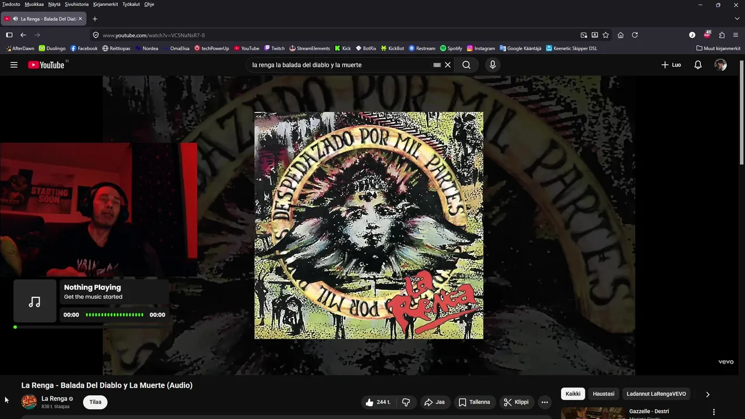Open the Google Kääntäjä bookmark

[x=520, y=48]
